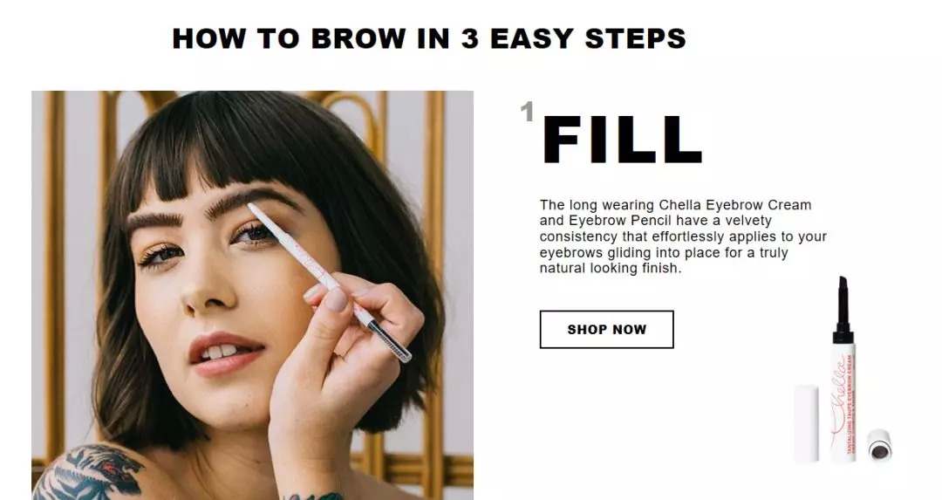Click the 'natural looking finish' text line
The image size is (942, 500).
point(611,268)
